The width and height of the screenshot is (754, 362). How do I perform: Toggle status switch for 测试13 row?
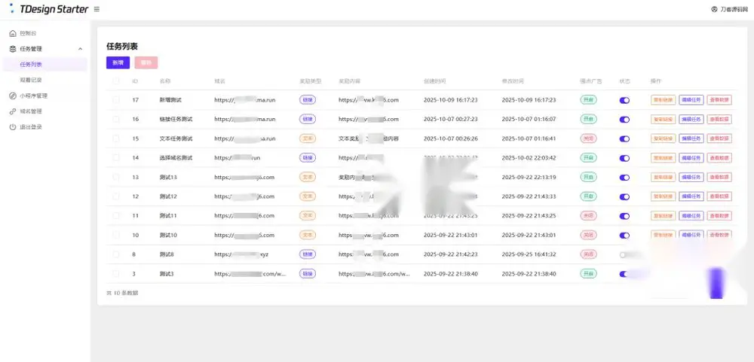coord(624,178)
